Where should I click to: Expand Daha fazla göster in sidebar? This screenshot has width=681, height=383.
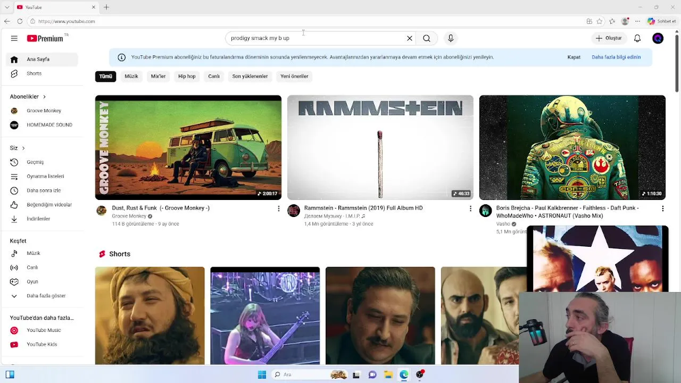pos(41,296)
